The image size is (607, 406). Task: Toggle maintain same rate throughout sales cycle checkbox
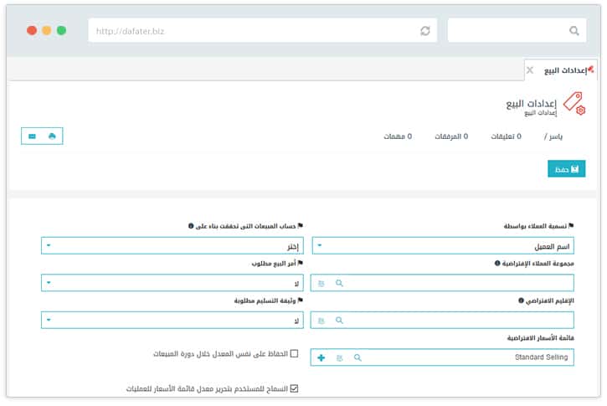pos(294,353)
